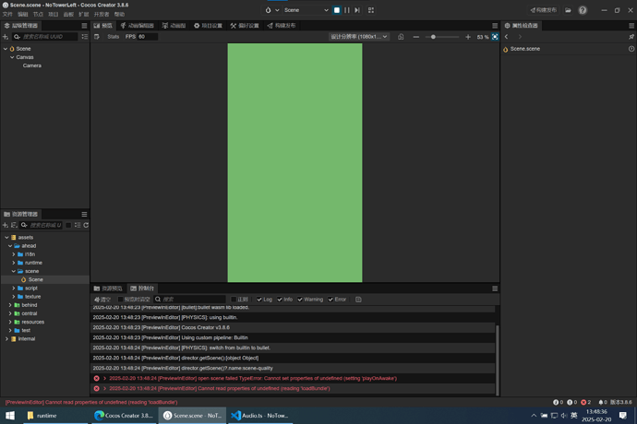Toggle the regex checkbox in console
Image resolution: width=637 pixels, height=424 pixels.
(234, 300)
